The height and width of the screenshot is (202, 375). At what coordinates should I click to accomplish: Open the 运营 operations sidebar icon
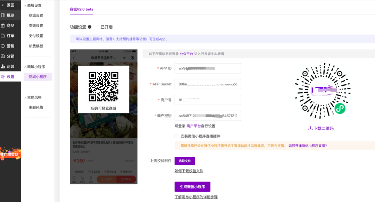(x=3, y=66)
